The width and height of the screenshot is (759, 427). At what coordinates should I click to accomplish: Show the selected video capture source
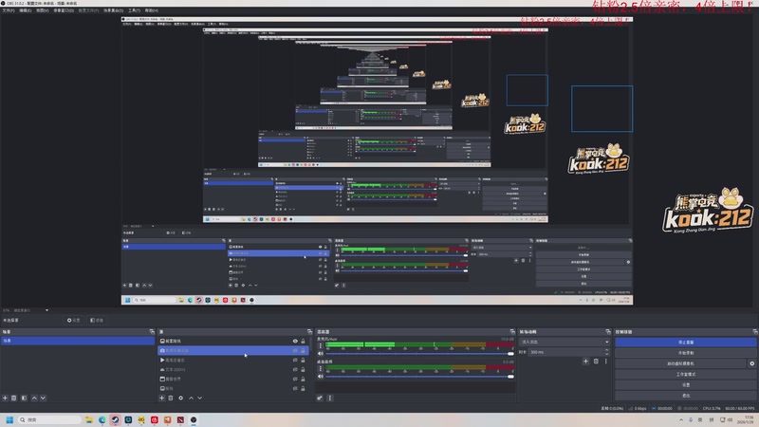coord(295,350)
